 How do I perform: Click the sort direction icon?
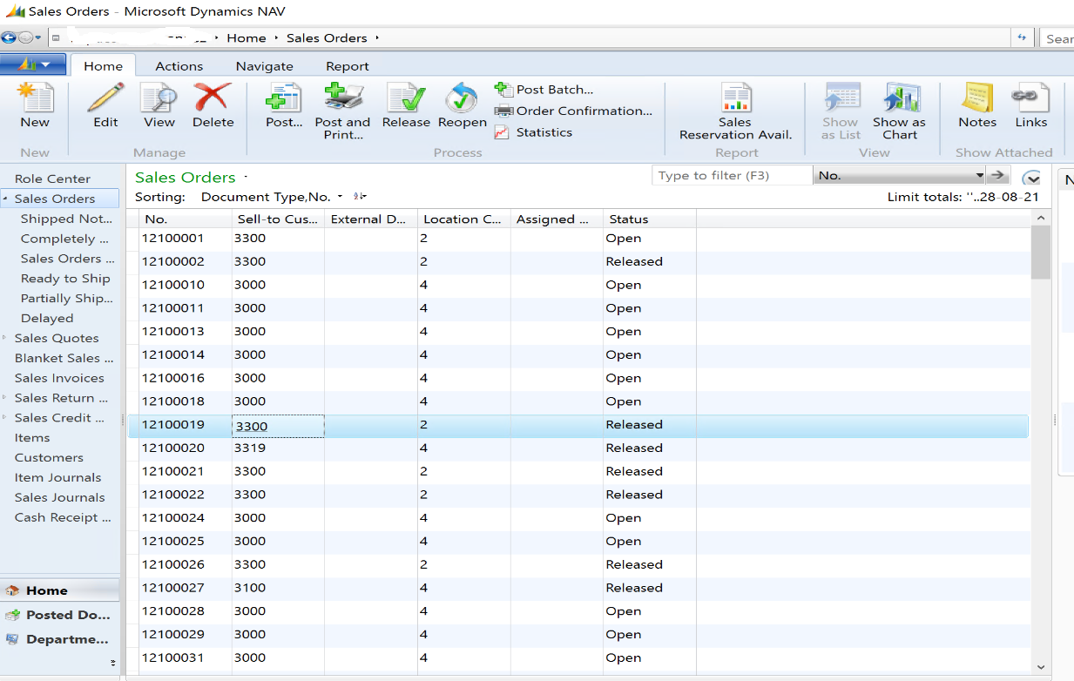pyautogui.click(x=361, y=197)
